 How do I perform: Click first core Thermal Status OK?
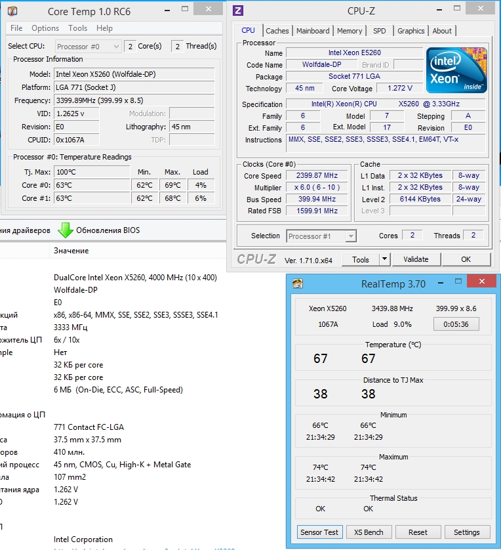(320, 509)
